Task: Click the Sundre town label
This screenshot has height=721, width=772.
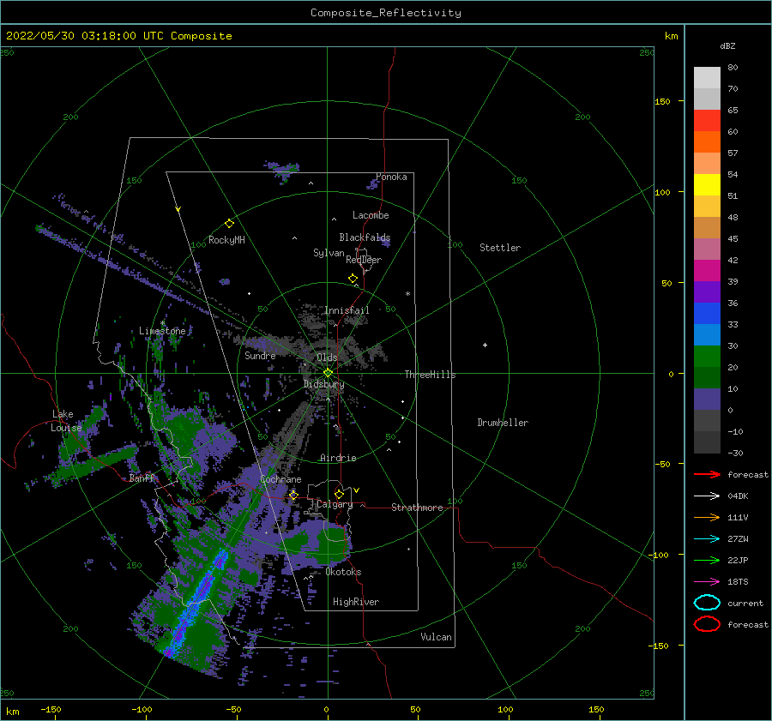Action: pos(260,355)
